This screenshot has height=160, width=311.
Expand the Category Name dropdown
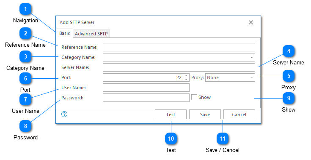(251, 57)
